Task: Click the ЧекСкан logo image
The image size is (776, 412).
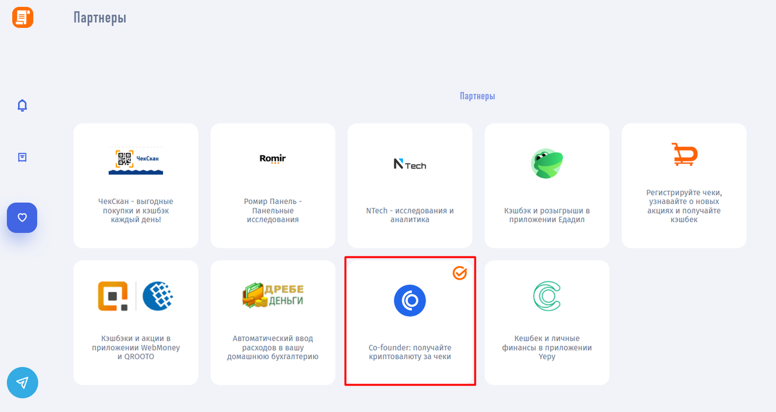Action: [136, 161]
